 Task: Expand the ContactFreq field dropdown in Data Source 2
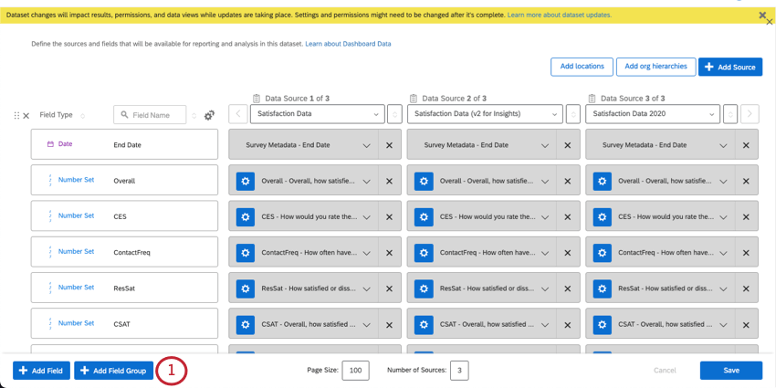[x=545, y=253]
